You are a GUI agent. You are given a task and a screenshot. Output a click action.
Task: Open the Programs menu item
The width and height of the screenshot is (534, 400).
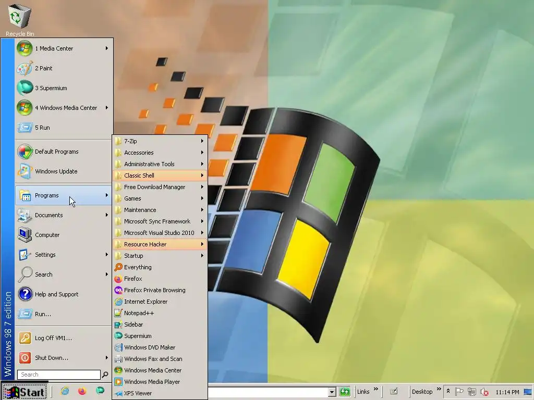pyautogui.click(x=64, y=195)
